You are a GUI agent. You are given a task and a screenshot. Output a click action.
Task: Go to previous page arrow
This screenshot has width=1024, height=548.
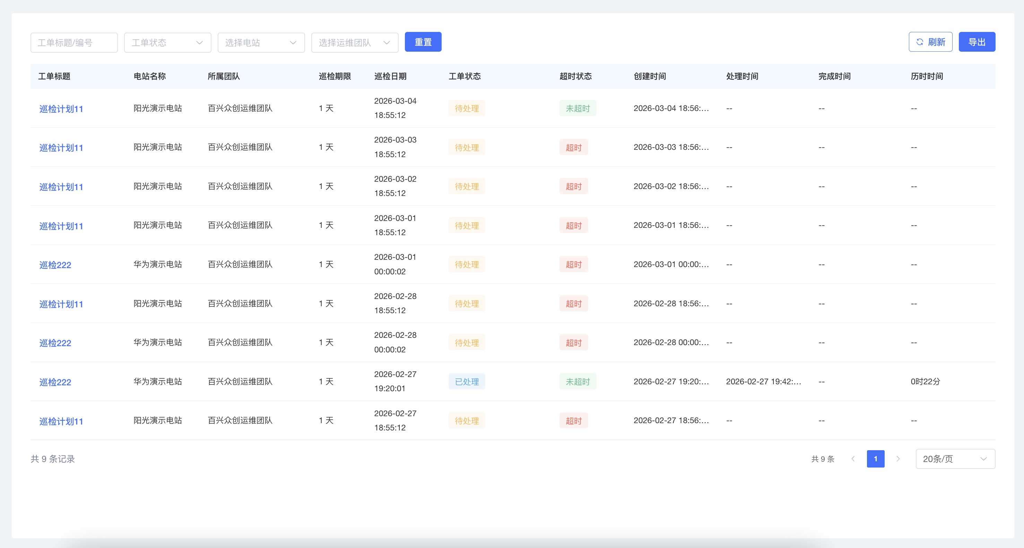pyautogui.click(x=853, y=459)
